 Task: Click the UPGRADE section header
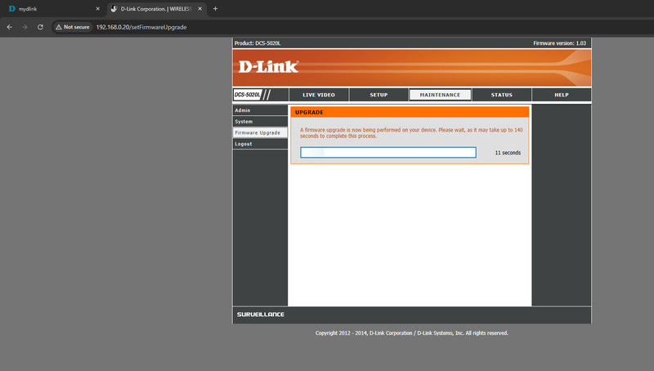(x=410, y=112)
